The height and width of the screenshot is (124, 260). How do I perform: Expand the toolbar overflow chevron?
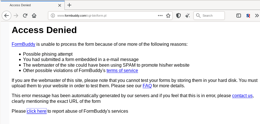click(257, 16)
